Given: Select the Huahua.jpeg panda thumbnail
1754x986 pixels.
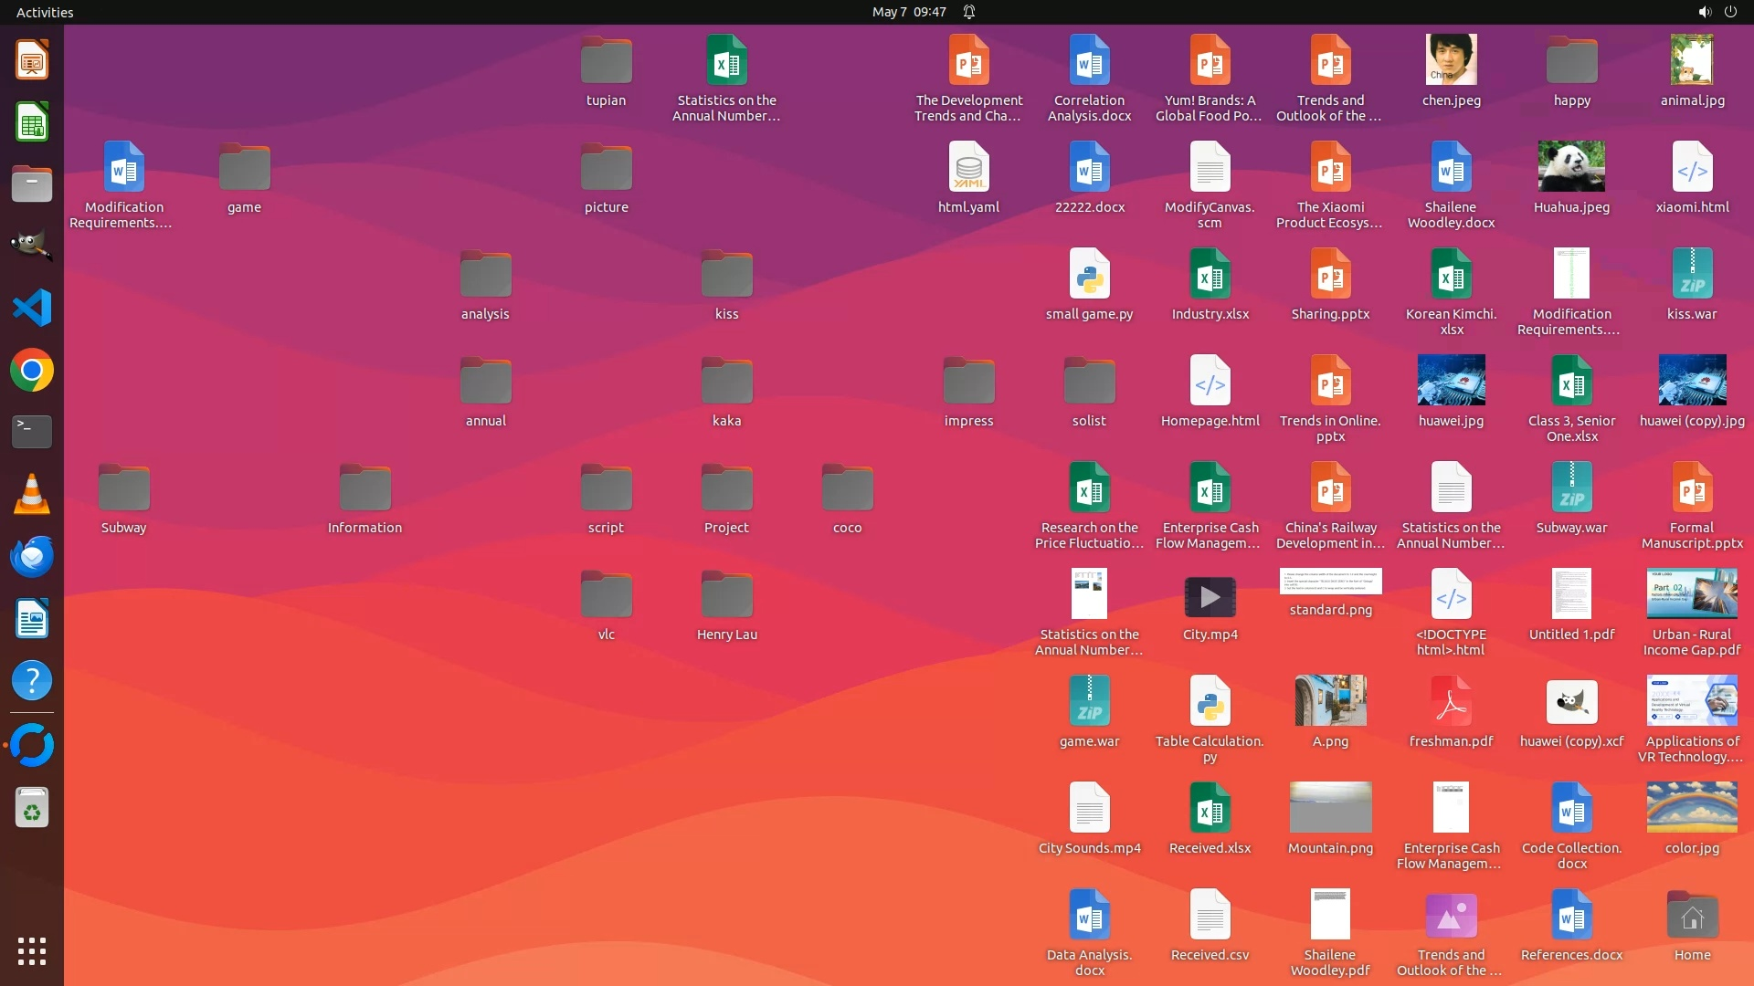Looking at the screenshot, I should pyautogui.click(x=1571, y=168).
